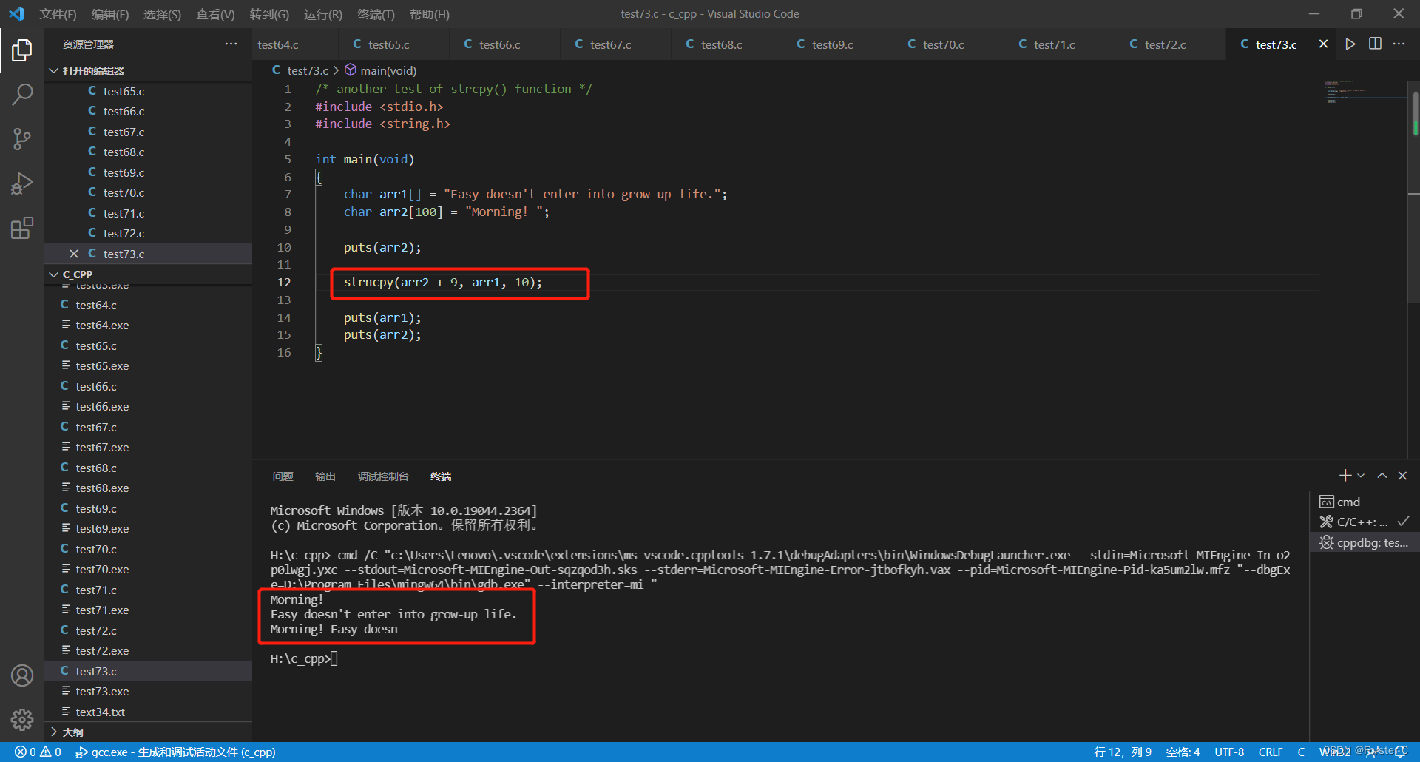This screenshot has width=1420, height=762.
Task: Switch to the Output panel tab
Action: point(325,476)
